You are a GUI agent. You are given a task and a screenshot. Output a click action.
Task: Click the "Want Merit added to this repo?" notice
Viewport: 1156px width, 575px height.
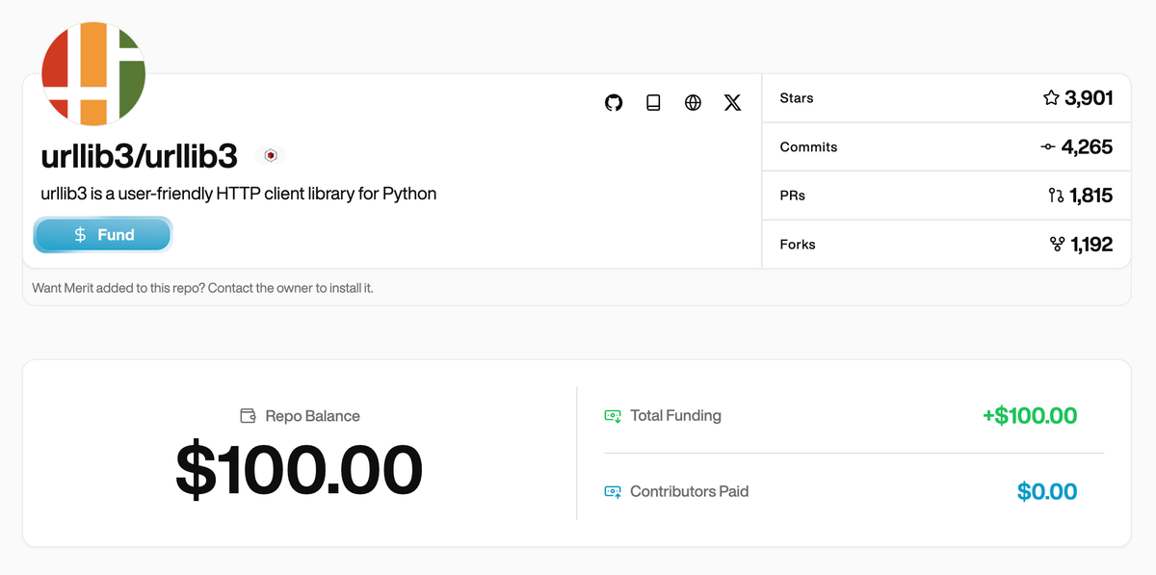(x=202, y=288)
